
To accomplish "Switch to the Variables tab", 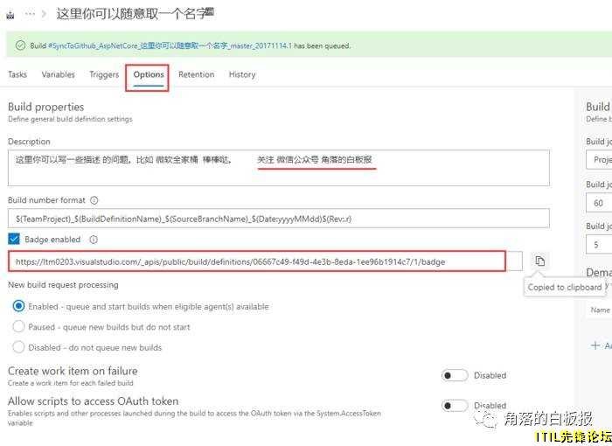I will pos(59,74).
